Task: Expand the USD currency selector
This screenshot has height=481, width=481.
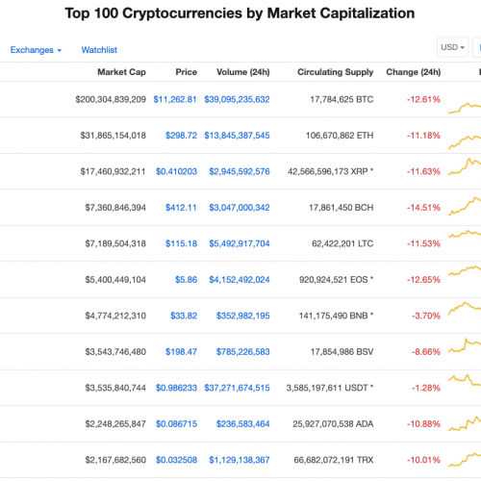Action: tap(452, 47)
